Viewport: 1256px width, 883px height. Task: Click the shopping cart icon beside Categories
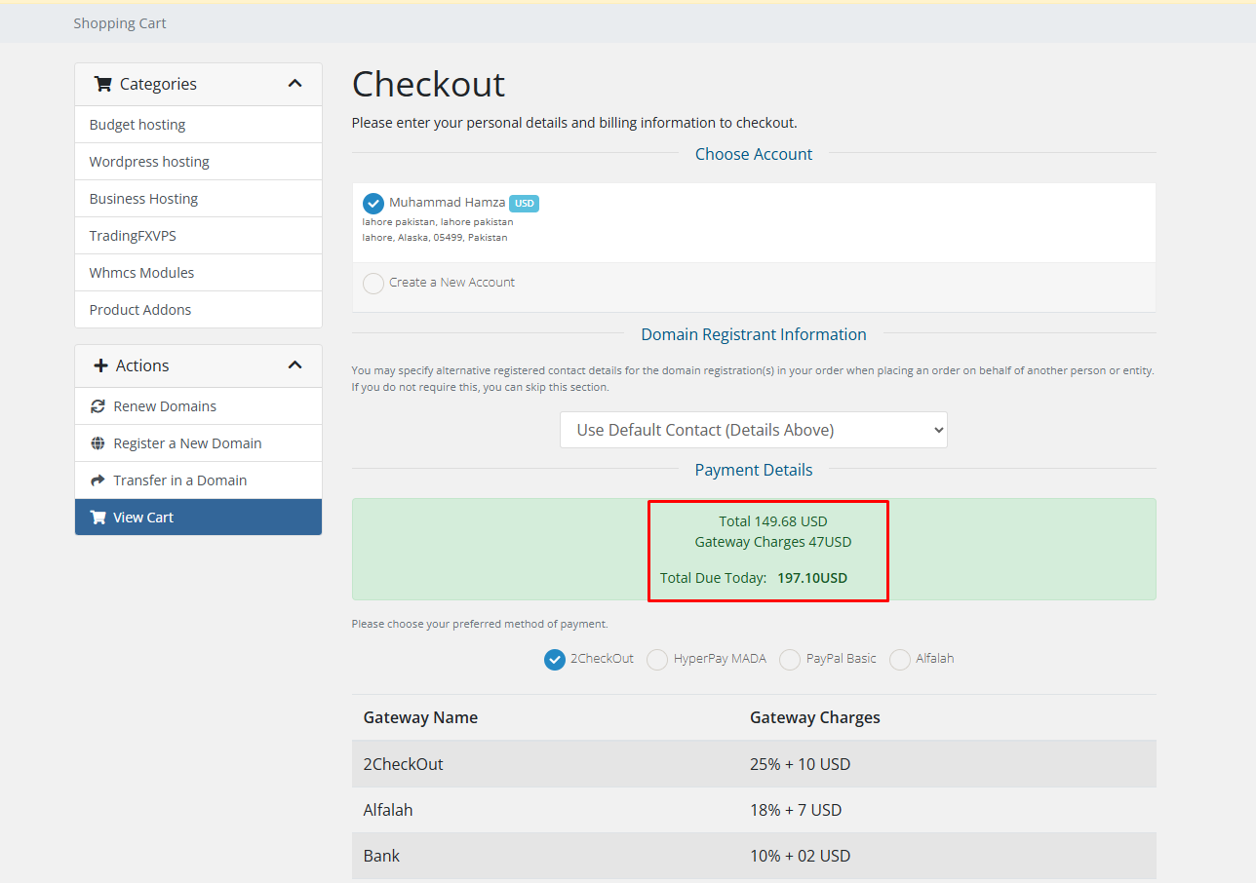(x=102, y=84)
